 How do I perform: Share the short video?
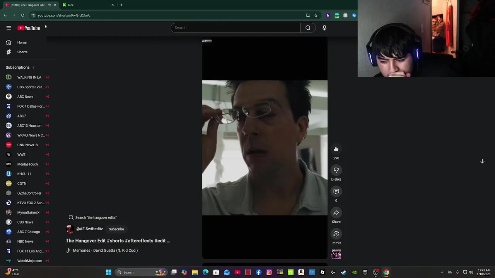336,213
